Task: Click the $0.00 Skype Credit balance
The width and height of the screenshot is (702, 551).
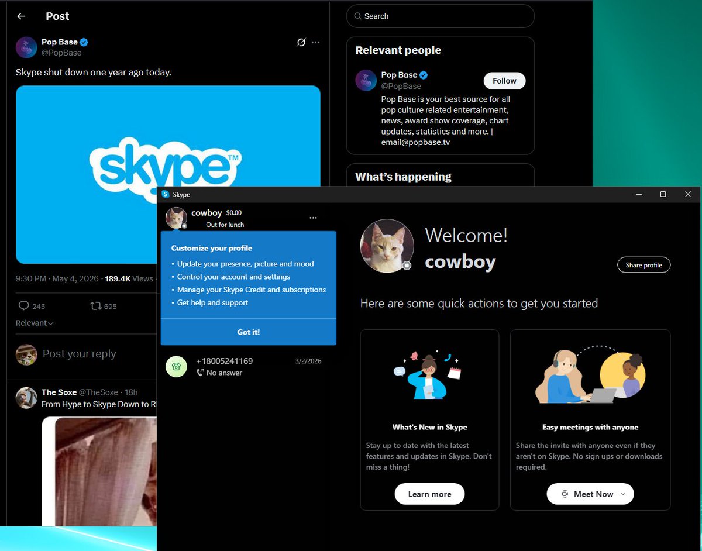Action: click(234, 213)
